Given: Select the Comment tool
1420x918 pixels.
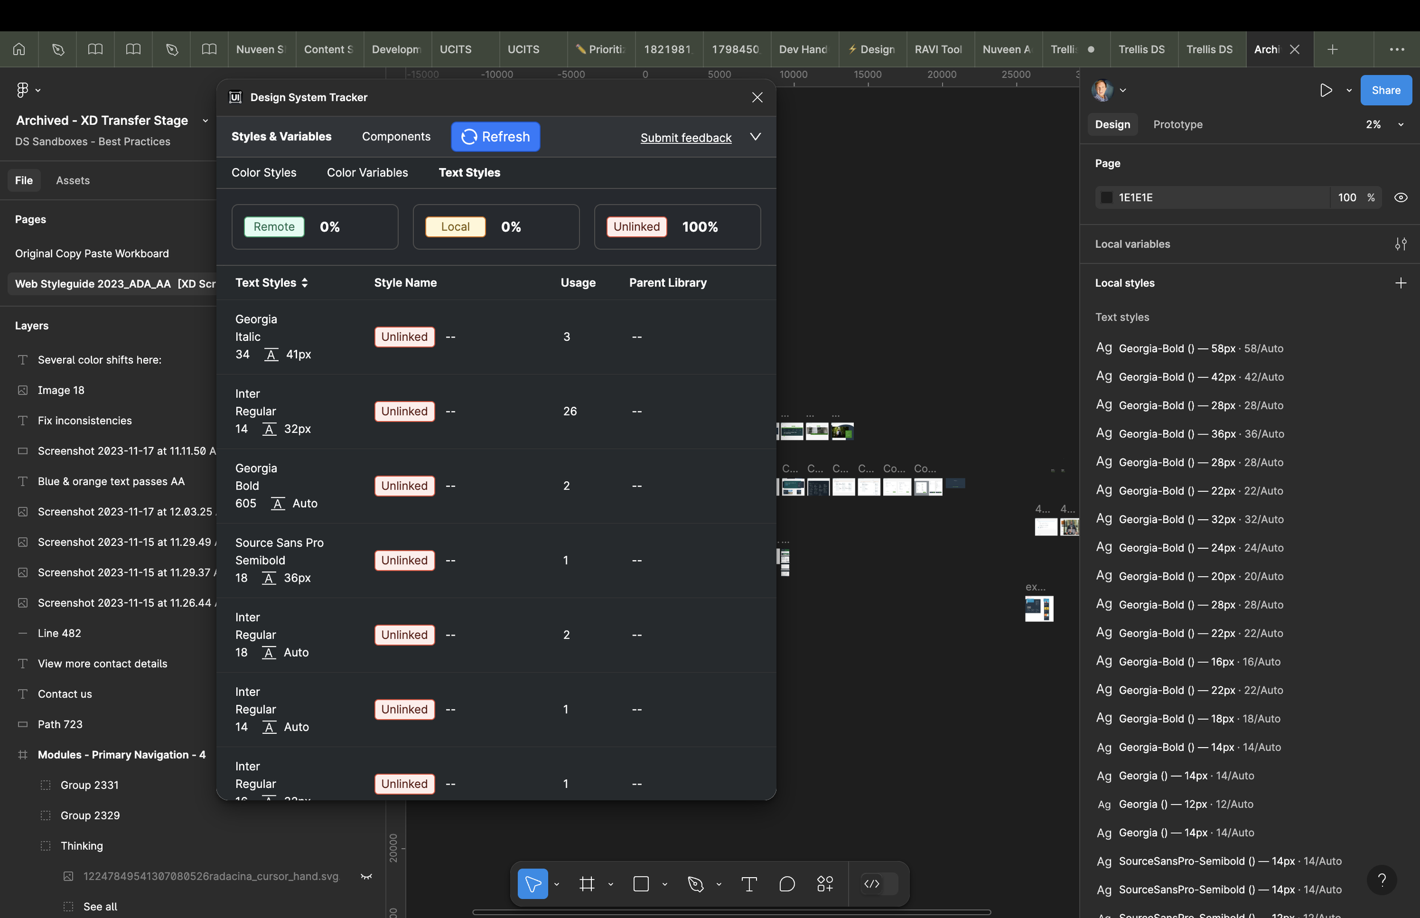Looking at the screenshot, I should 787,883.
